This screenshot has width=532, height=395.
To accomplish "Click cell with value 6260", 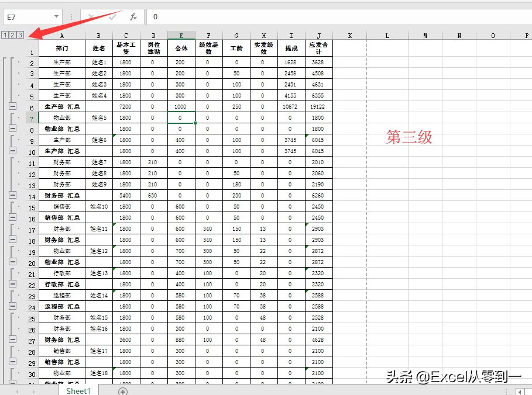I will [318, 196].
